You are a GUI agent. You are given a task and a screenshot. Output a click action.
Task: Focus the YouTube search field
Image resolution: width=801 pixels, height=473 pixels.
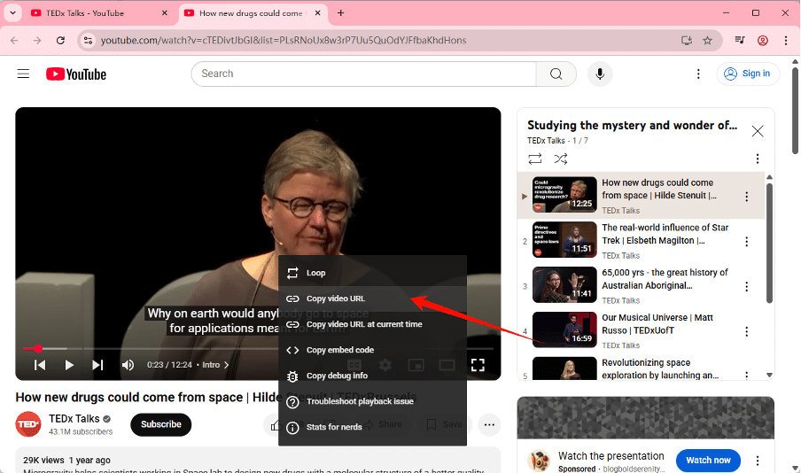pos(363,74)
